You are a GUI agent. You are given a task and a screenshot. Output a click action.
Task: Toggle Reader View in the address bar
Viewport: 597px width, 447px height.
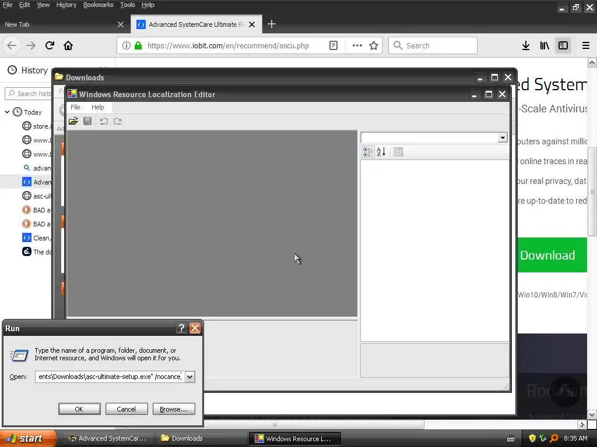pos(333,45)
